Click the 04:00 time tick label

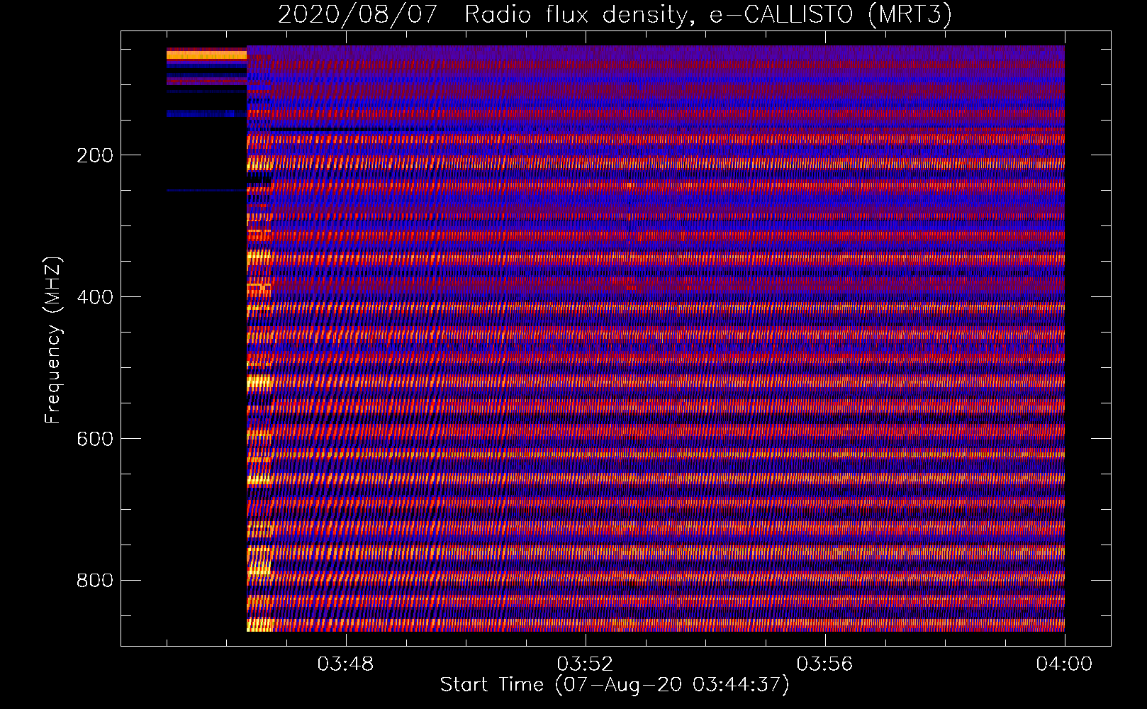click(1064, 664)
